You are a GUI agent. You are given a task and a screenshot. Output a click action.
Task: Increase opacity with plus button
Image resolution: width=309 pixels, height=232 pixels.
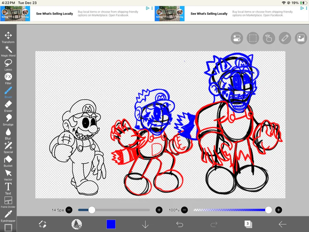tap(278, 210)
